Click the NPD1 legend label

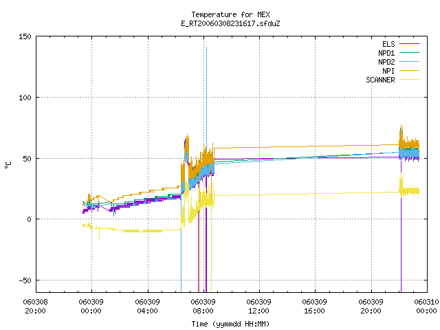pyautogui.click(x=386, y=53)
